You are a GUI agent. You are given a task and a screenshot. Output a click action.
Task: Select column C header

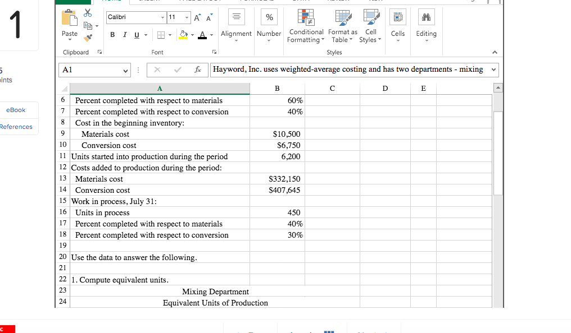(332, 89)
